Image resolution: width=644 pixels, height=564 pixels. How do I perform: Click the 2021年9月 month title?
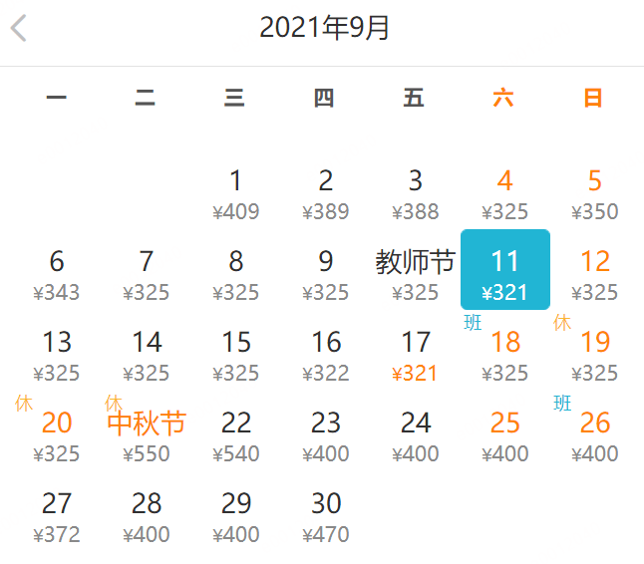tap(324, 28)
